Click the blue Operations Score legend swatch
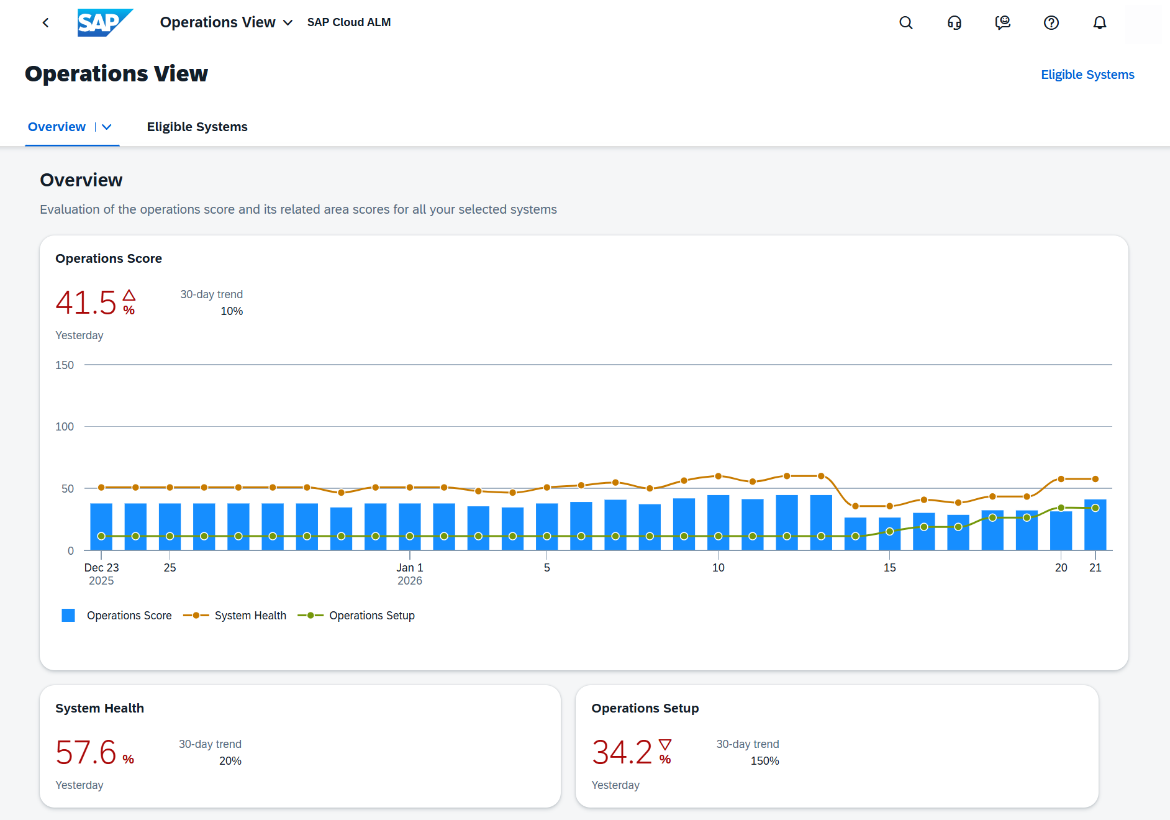Viewport: 1170px width, 820px height. [68, 616]
